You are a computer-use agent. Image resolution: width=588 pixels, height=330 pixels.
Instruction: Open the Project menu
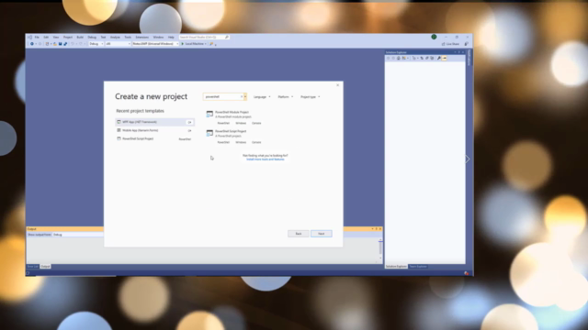[x=68, y=38]
